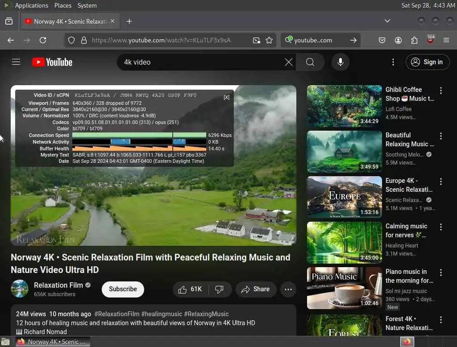Open Soothing Melo... channel name
Image resolution: width=457 pixels, height=347 pixels.
(404, 155)
